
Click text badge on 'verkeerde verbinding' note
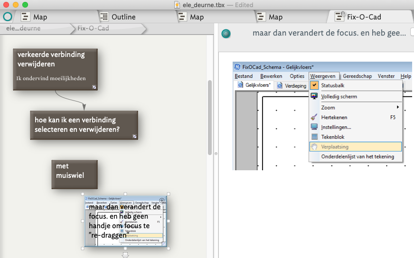click(94, 87)
